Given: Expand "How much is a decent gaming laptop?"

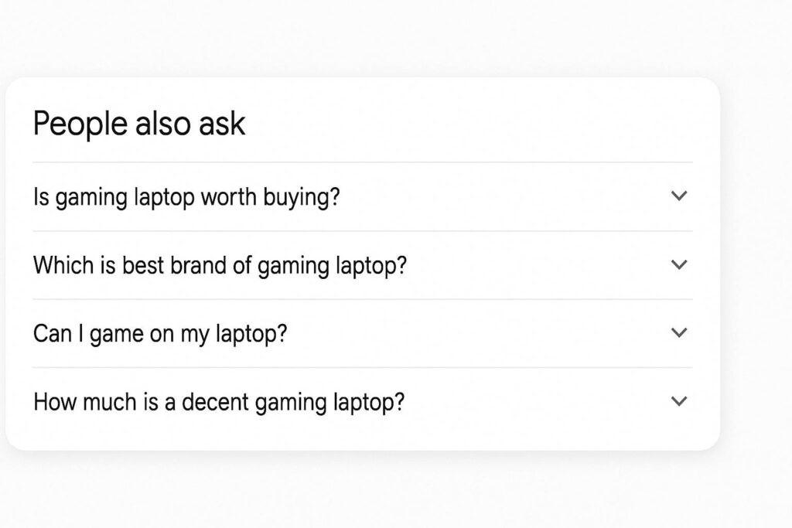Looking at the screenshot, I should pyautogui.click(x=362, y=402).
